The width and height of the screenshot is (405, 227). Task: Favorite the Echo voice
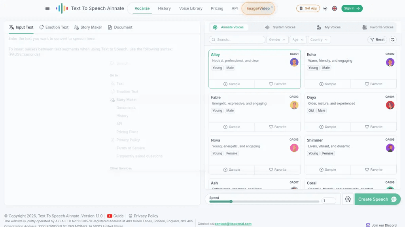coord(373,84)
